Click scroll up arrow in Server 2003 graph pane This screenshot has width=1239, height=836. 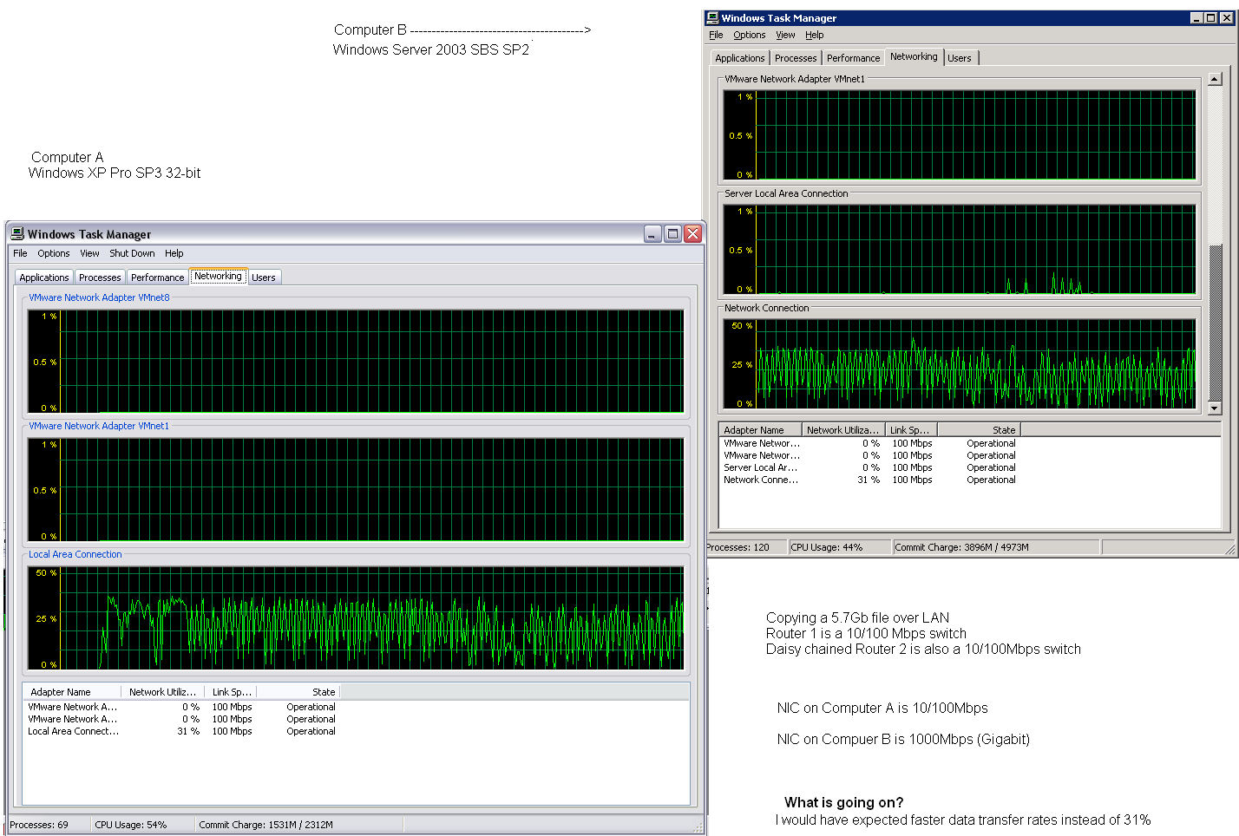pyautogui.click(x=1215, y=79)
